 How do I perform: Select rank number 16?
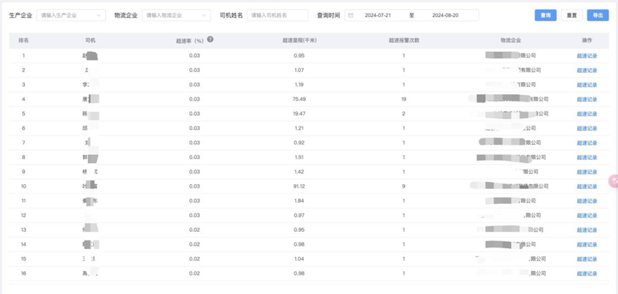[24, 273]
